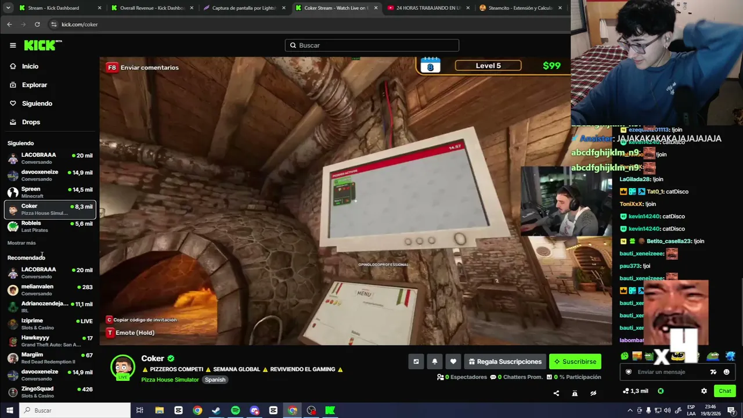The width and height of the screenshot is (743, 418).
Task: Toggle notifications bell for Coker
Action: click(435, 362)
